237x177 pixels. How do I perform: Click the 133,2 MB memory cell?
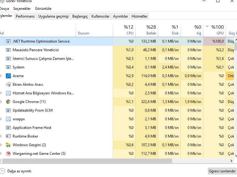point(147,41)
